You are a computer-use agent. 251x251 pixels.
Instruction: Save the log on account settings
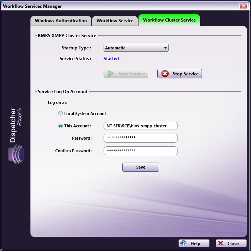141,167
